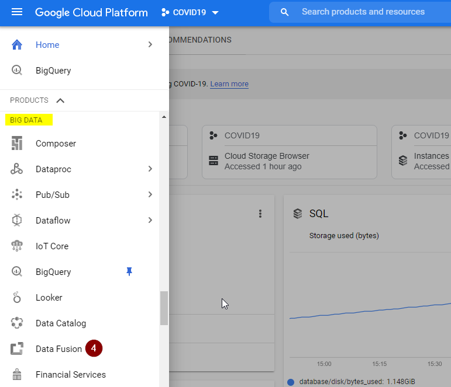Click the Looker icon in sidebar
Screen dimensions: 451x387
17,298
